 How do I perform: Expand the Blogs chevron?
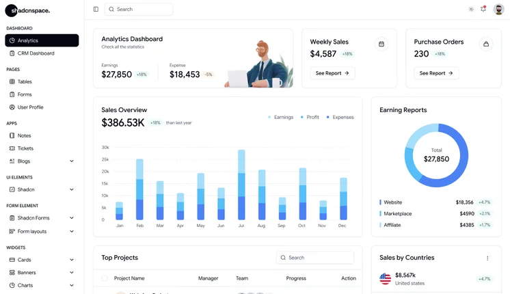[x=72, y=161]
